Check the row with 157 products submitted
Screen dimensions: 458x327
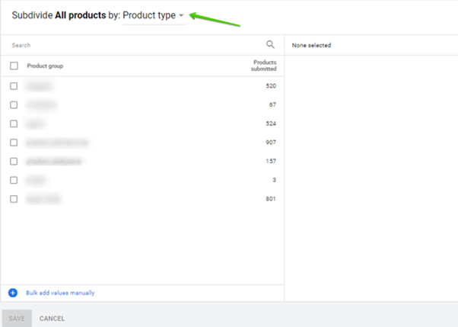14,161
